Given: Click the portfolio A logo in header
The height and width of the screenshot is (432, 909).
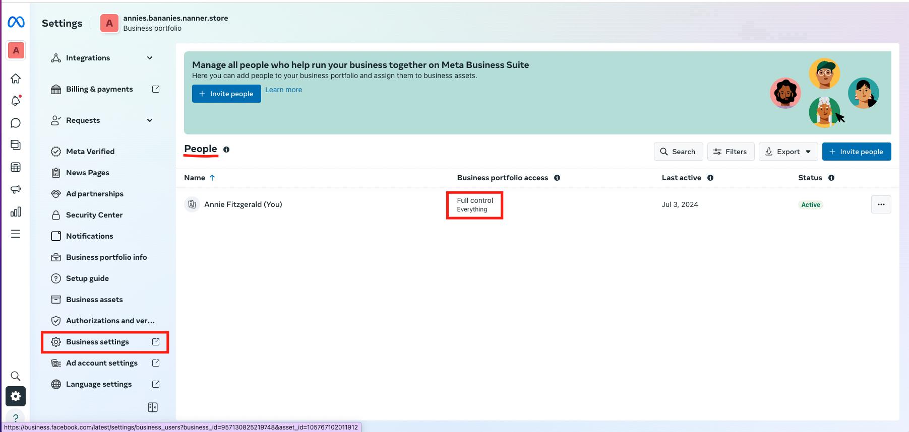Looking at the screenshot, I should (x=109, y=23).
